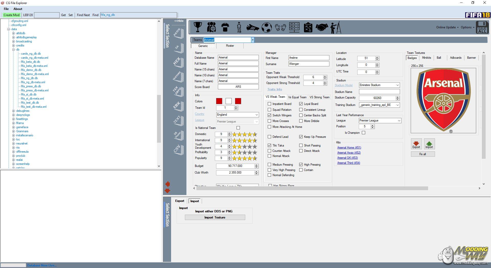Select the TEX INFO section icon
This screenshot has height=268, width=491.
point(178,91)
